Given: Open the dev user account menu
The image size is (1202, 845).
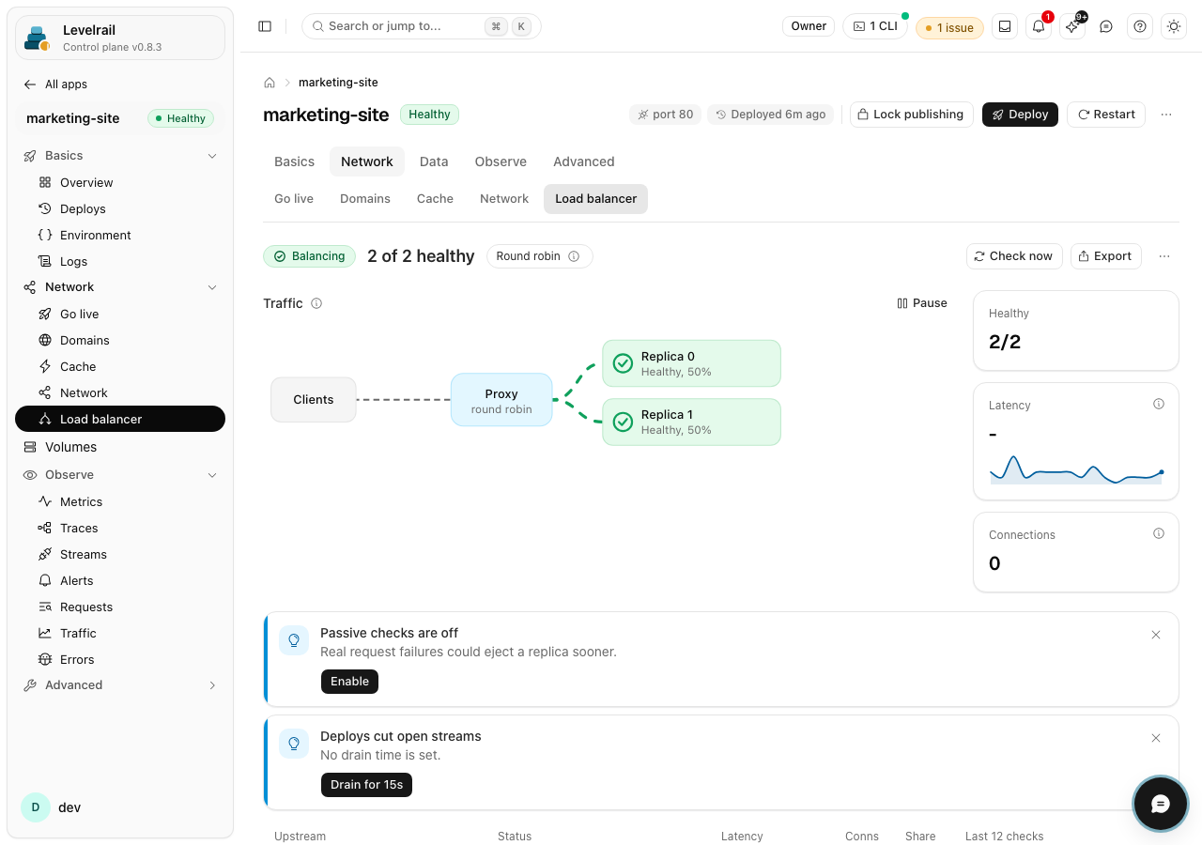Looking at the screenshot, I should point(120,807).
